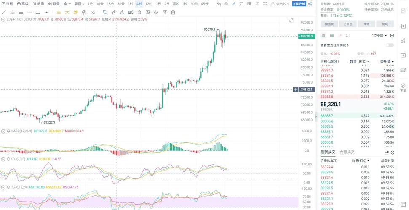Viewport: 409px width, 210px height.
Task: Click the 筹 chip distribution shortcut
Action: point(76,12)
